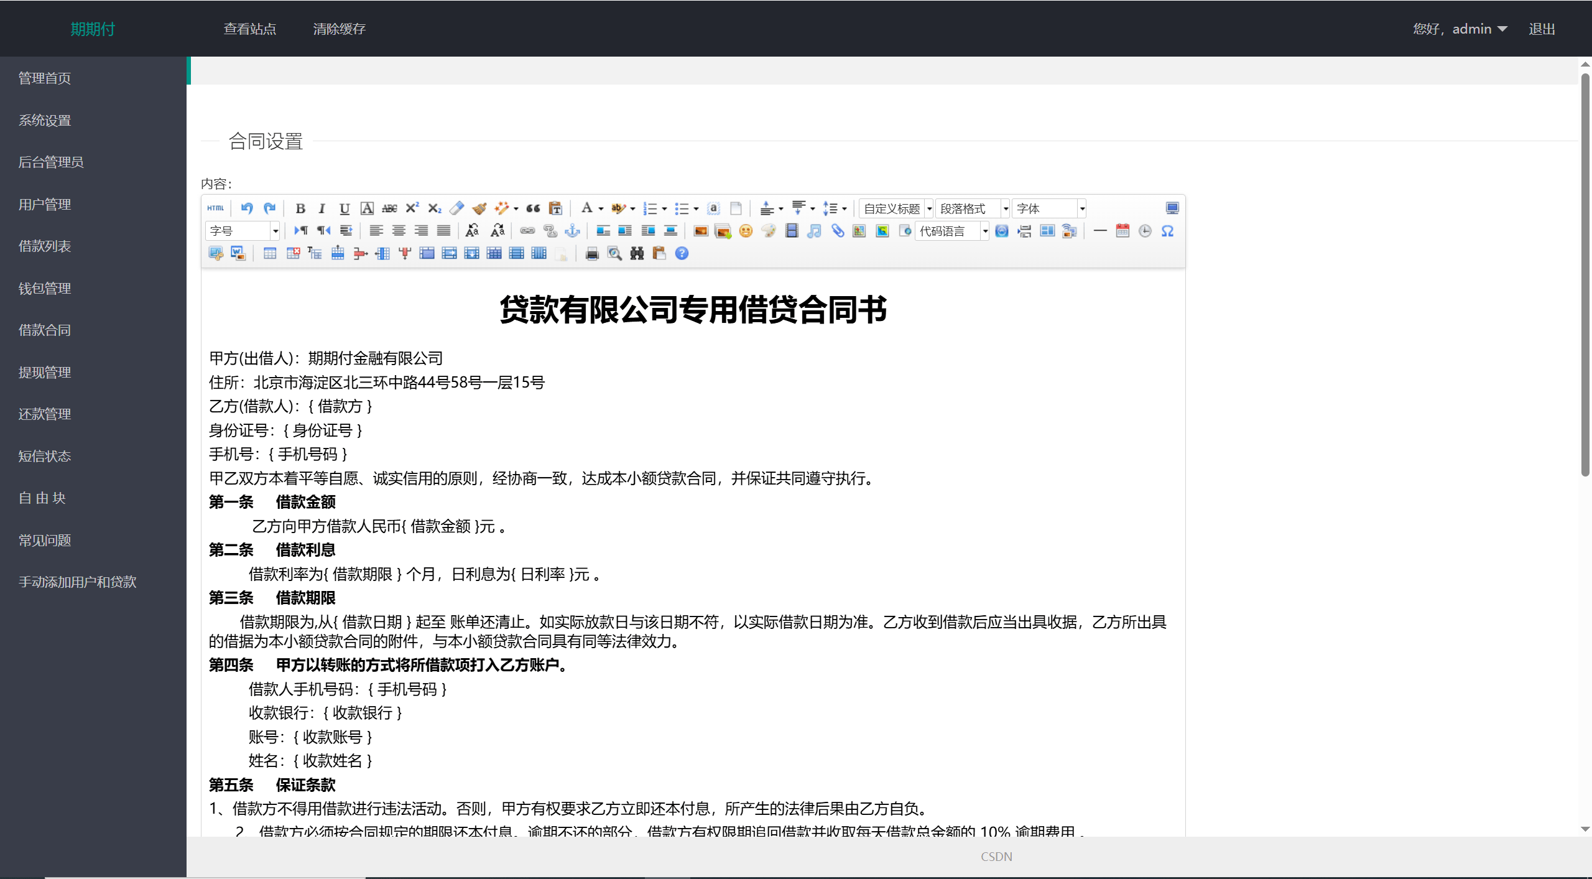Viewport: 1592px width, 879px height.
Task: Open editor help via question mark icon
Action: click(x=682, y=254)
